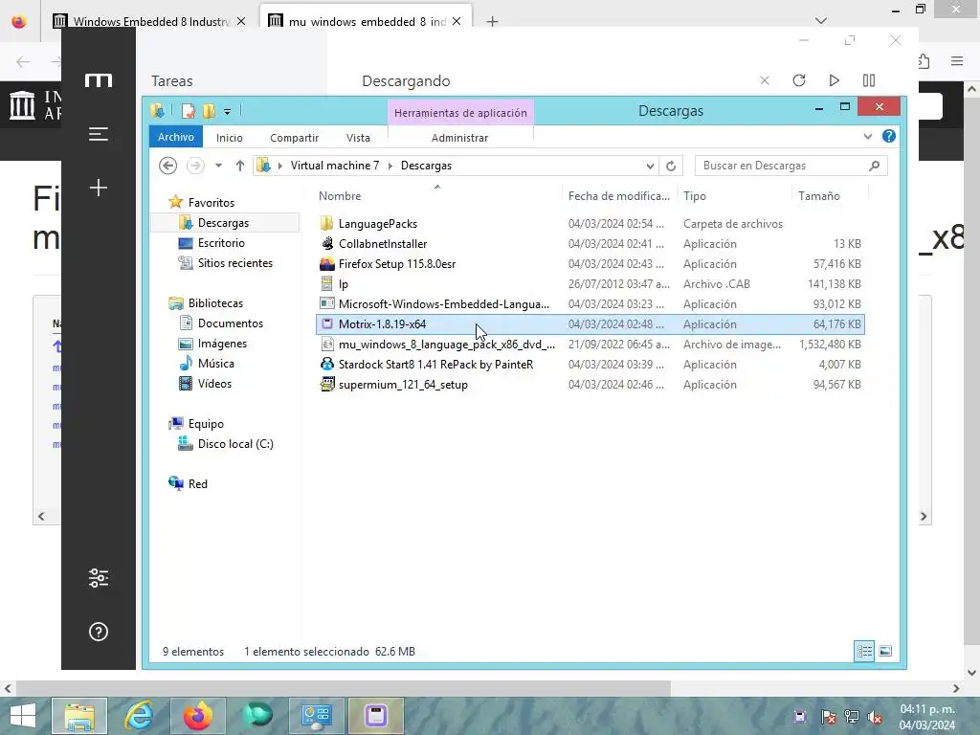Open recent locations dropdown arrow
980x735 pixels.
tap(218, 166)
